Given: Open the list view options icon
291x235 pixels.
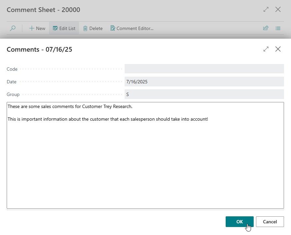Looking at the screenshot, I should coord(278,28).
